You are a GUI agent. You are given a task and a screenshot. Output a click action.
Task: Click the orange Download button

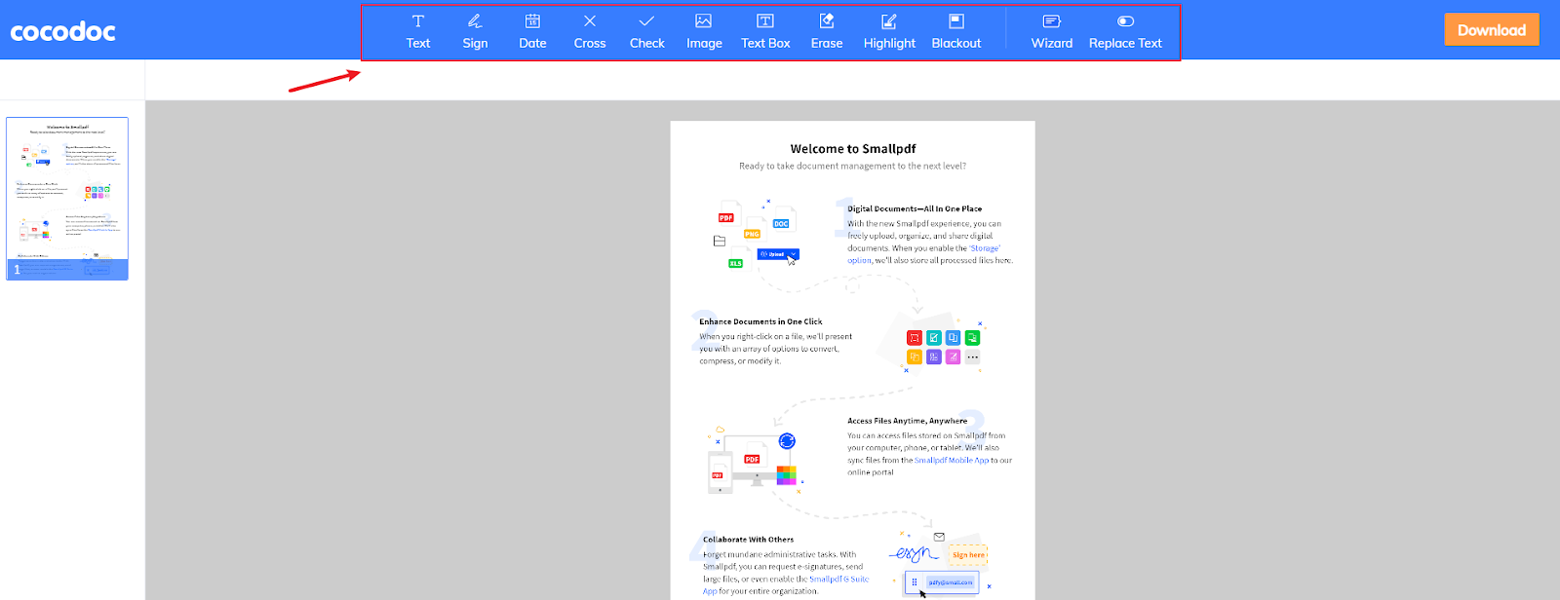pos(1492,30)
